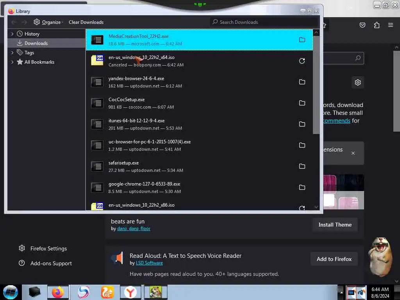Expand the History tree node
This screenshot has height=300, width=400.
[12, 34]
